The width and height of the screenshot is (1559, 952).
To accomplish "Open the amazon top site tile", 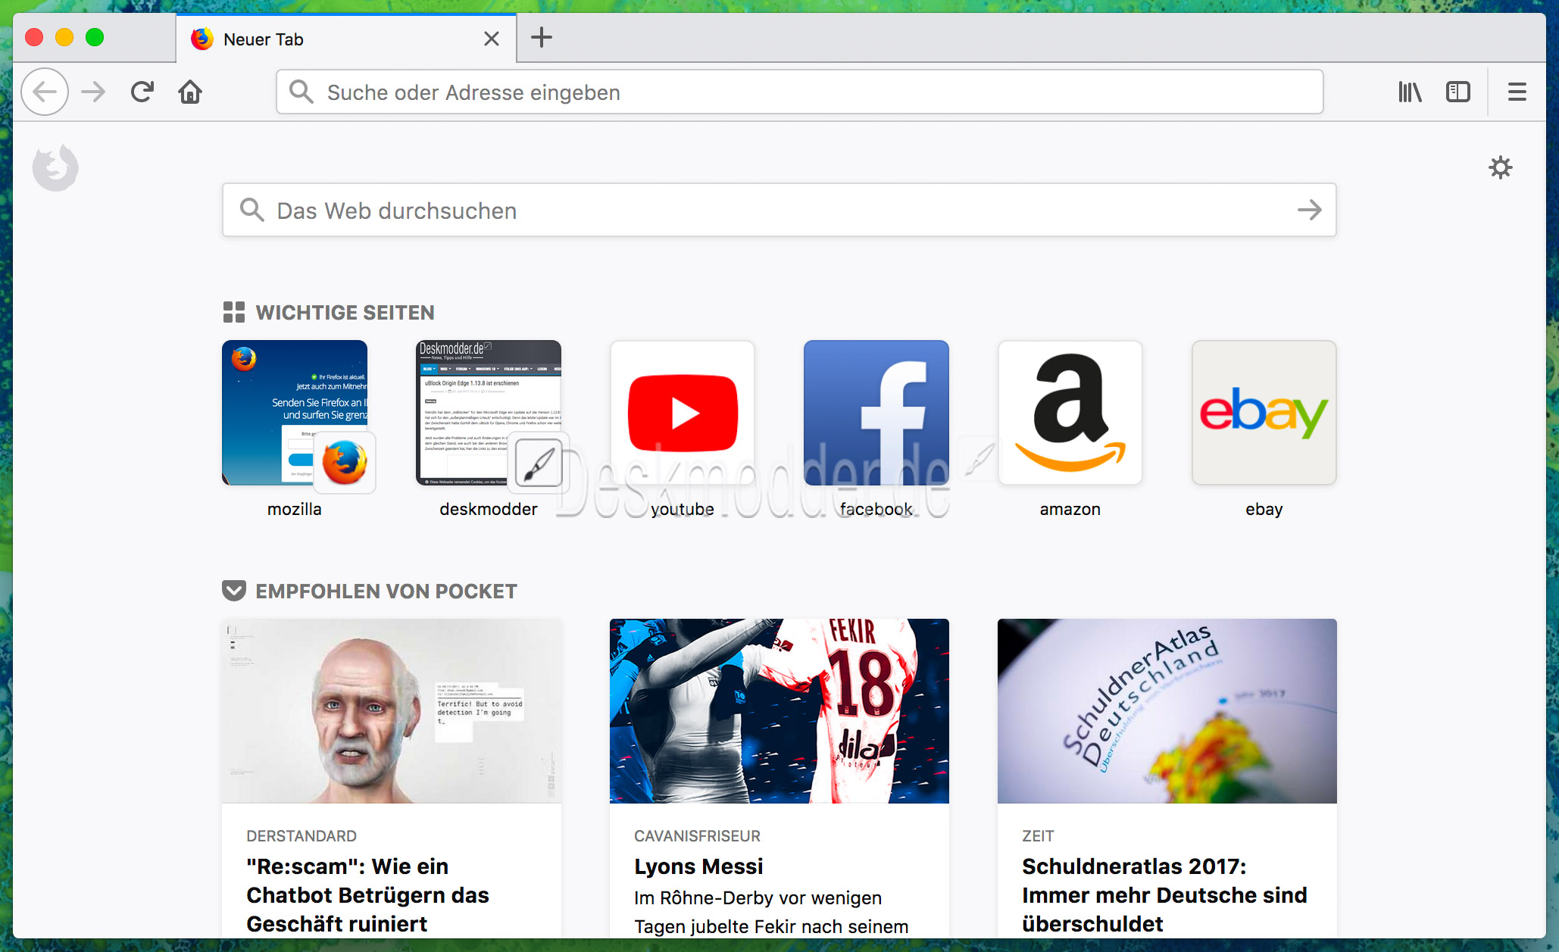I will (x=1070, y=413).
